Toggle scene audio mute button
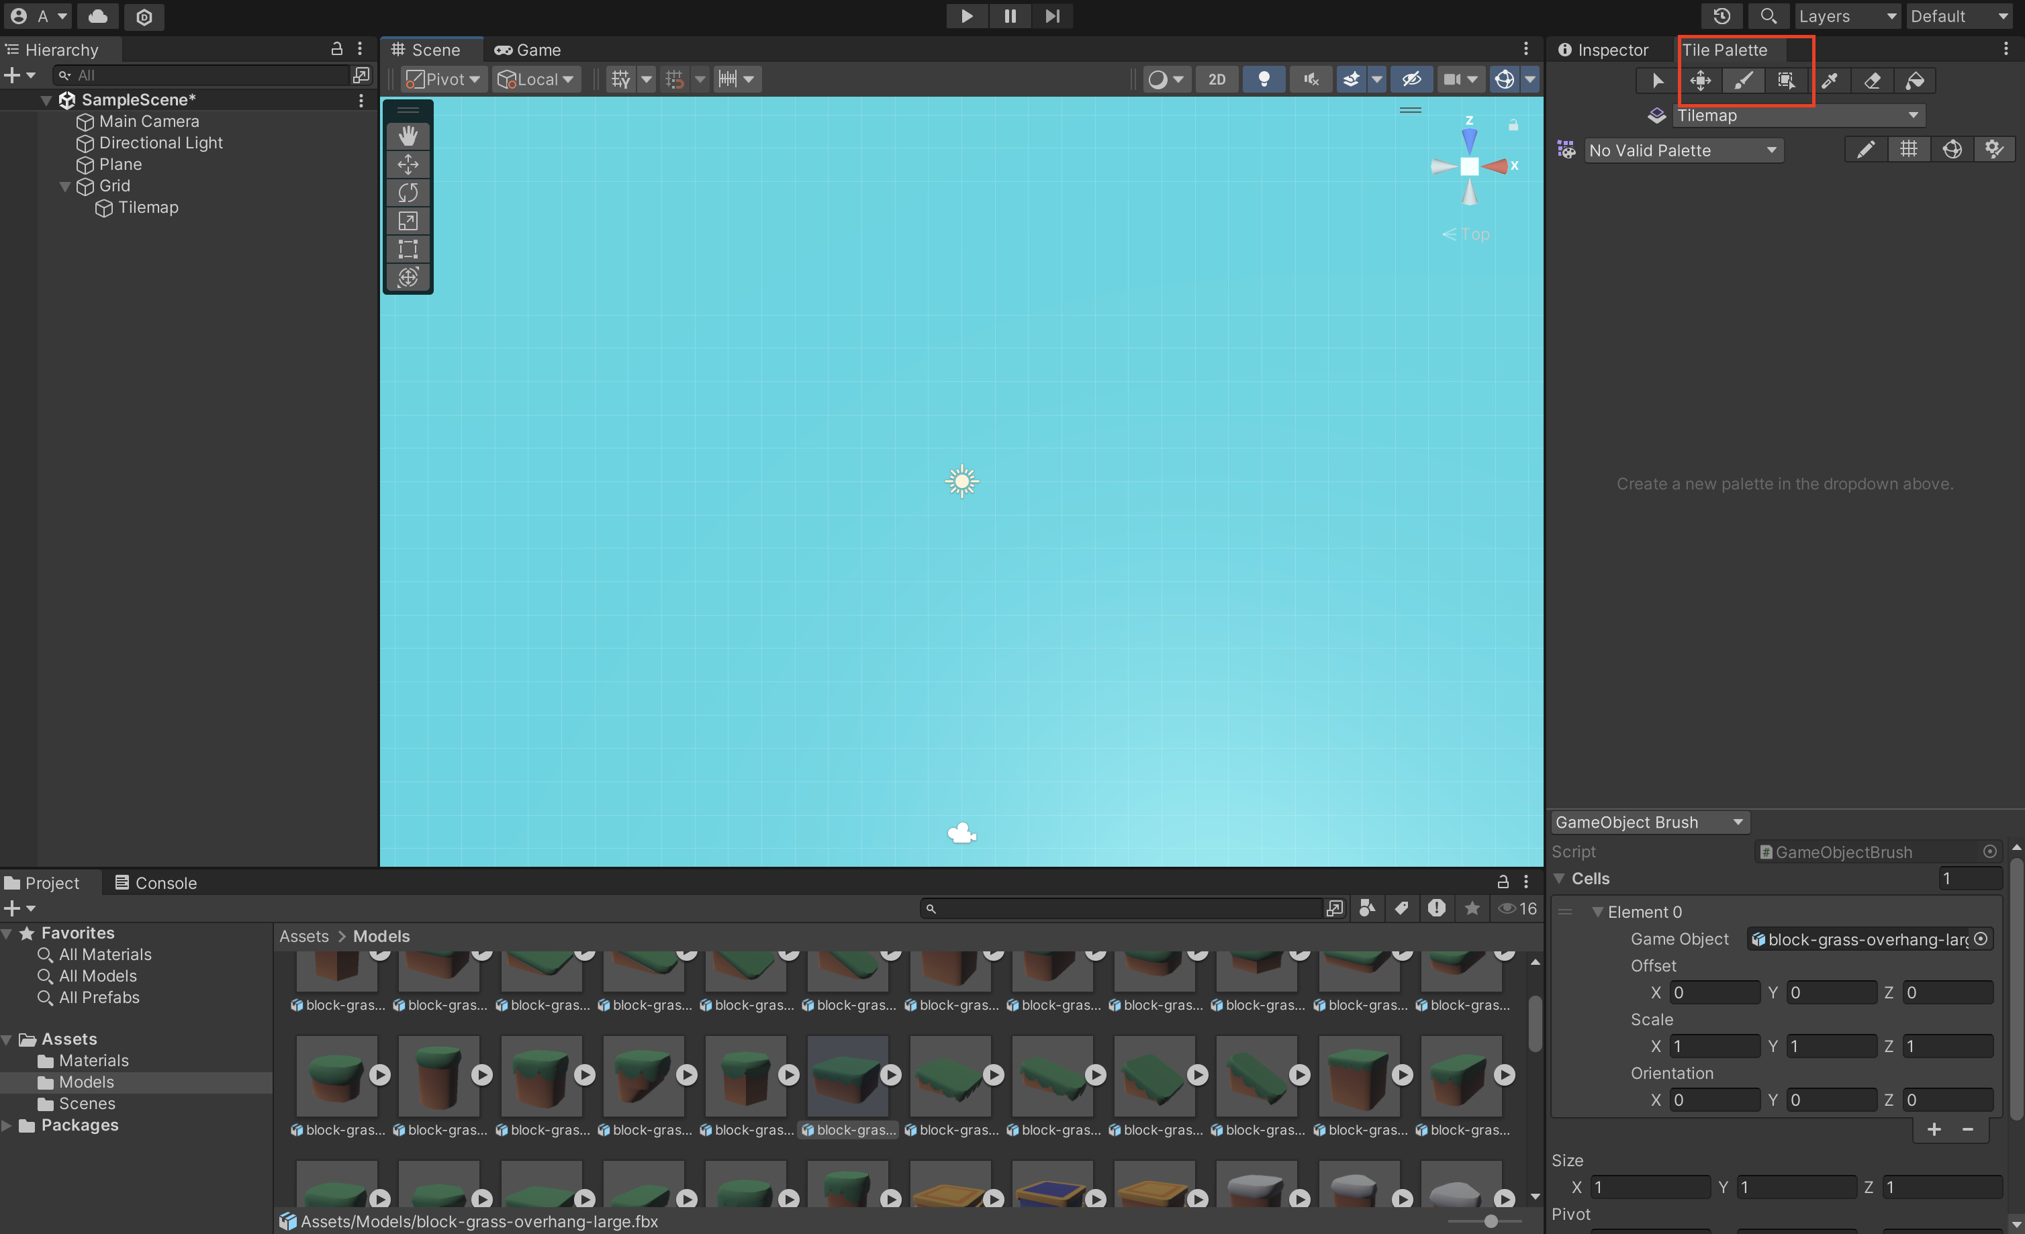 click(x=1310, y=79)
